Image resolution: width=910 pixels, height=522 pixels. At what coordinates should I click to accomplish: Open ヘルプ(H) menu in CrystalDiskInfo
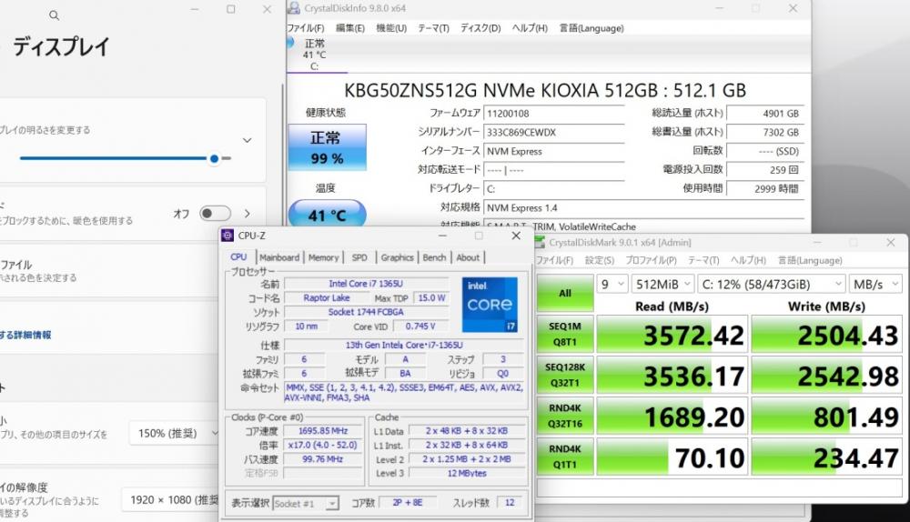click(x=530, y=28)
